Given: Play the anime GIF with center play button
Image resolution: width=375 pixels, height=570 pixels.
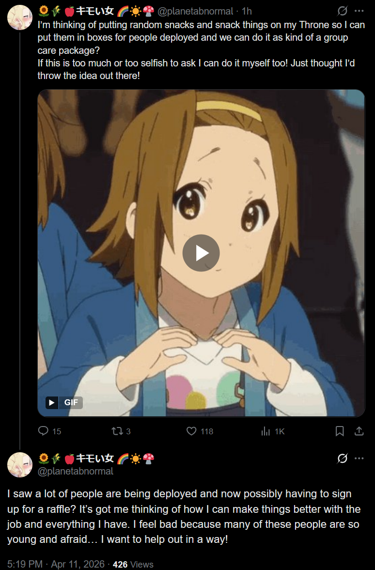Looking at the screenshot, I should pyautogui.click(x=201, y=253).
